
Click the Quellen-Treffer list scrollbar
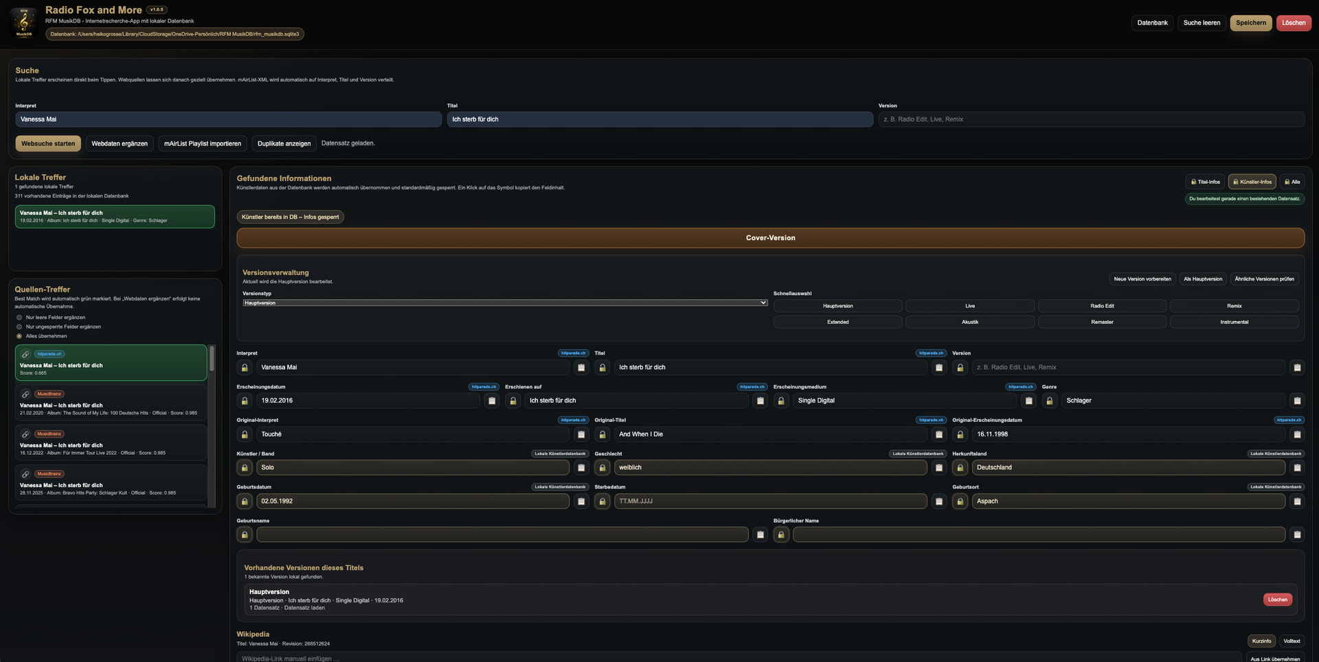pyautogui.click(x=212, y=358)
